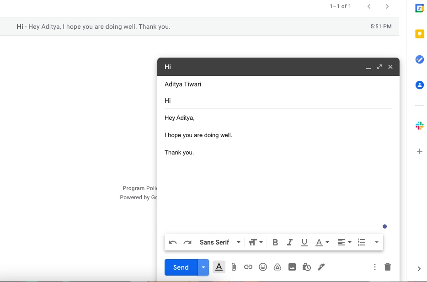Open the text color picker

322,242
